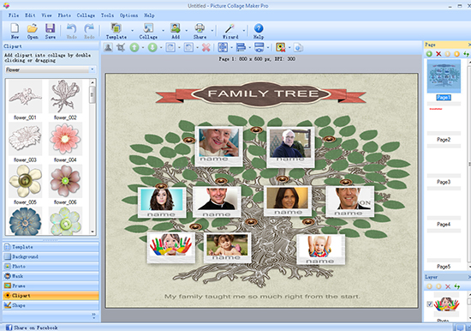This screenshot has height=331, width=471.
Task: Open the Options menu
Action: (x=128, y=15)
